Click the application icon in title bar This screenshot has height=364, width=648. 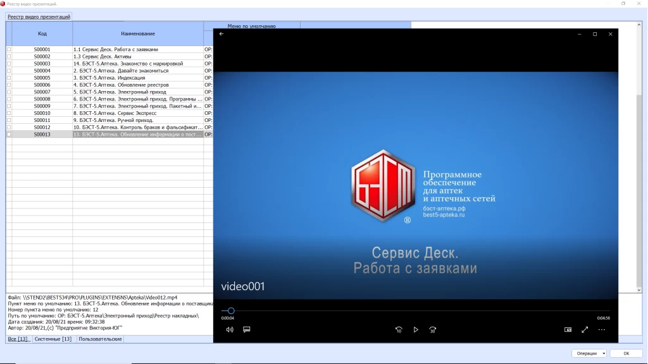(3, 4)
